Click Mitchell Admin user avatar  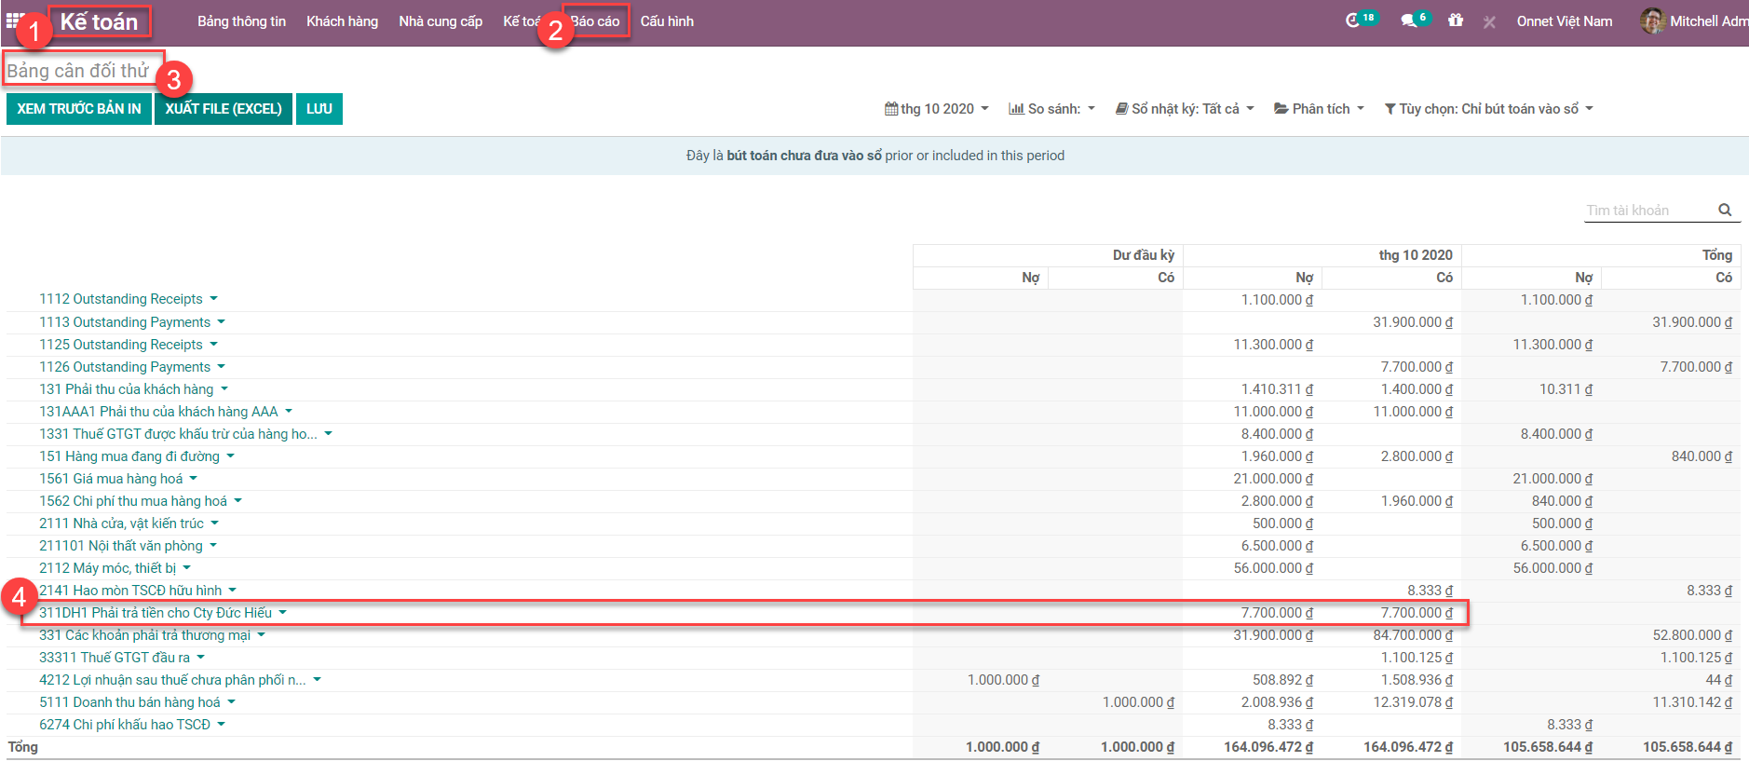pyautogui.click(x=1652, y=20)
